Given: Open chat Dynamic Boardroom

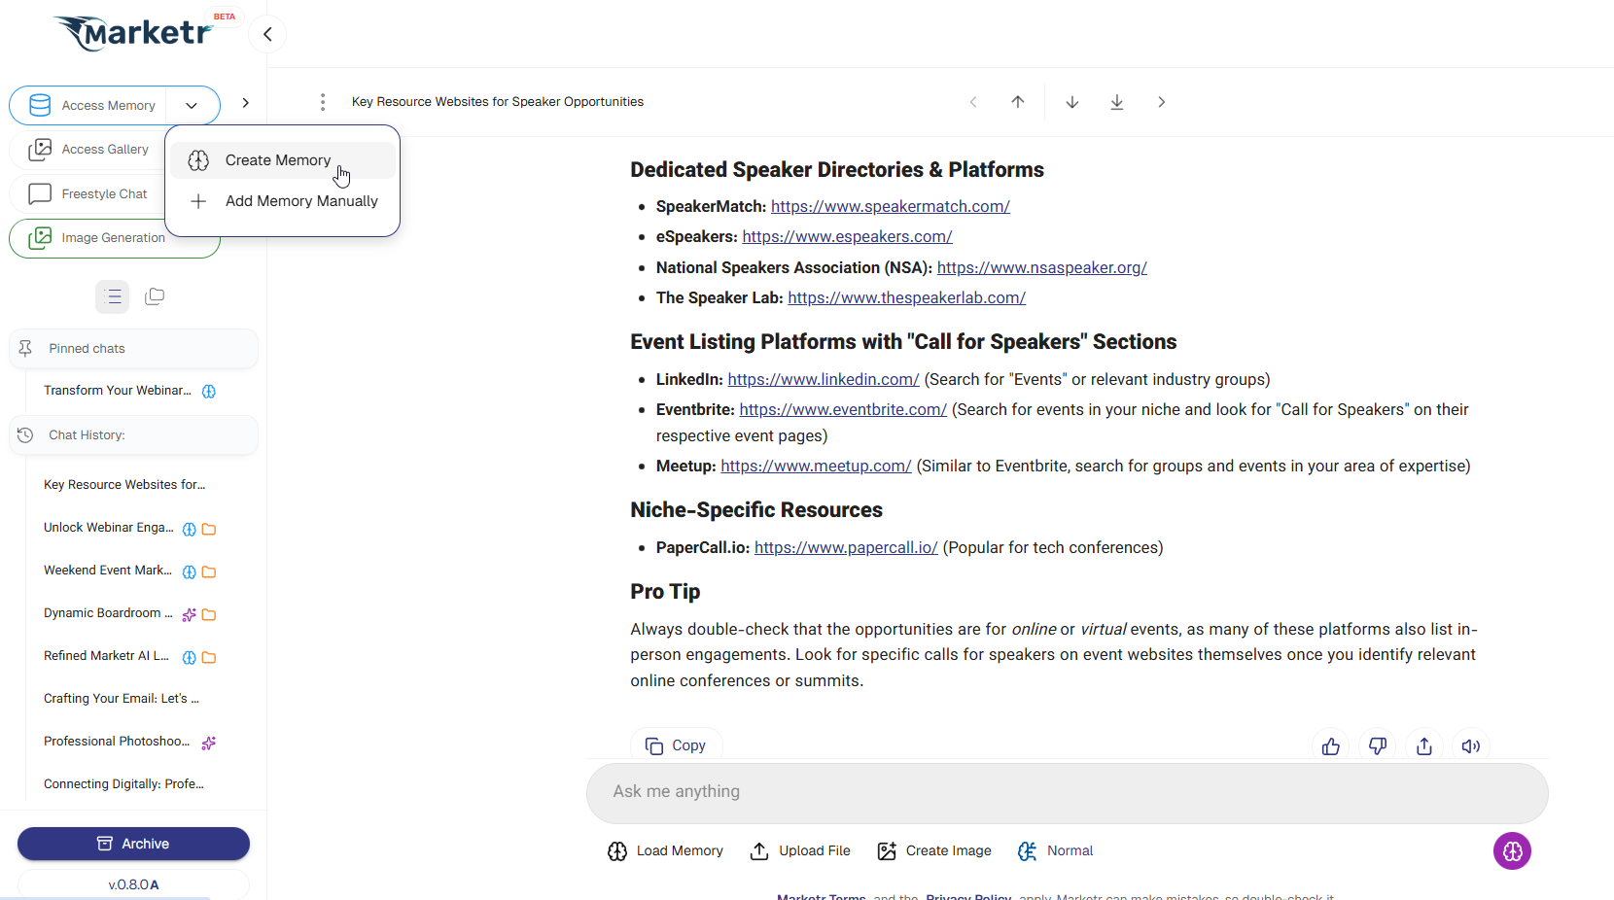Looking at the screenshot, I should point(108,613).
